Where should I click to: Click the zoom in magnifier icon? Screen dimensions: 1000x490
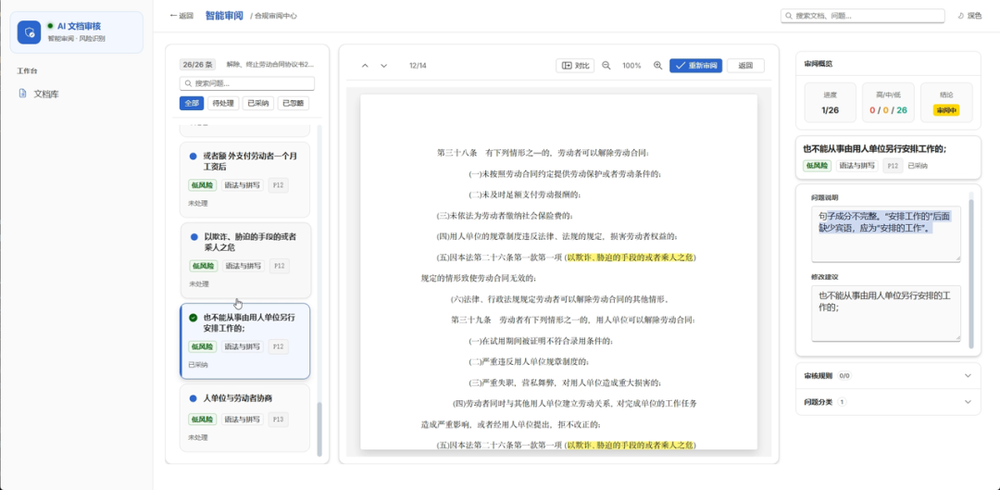coord(657,65)
